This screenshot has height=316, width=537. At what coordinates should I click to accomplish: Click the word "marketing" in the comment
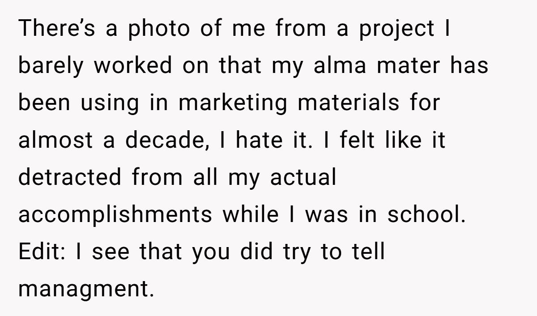(x=233, y=103)
